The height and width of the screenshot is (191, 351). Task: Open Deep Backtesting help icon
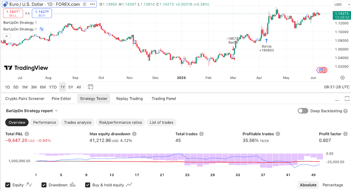click(346, 111)
